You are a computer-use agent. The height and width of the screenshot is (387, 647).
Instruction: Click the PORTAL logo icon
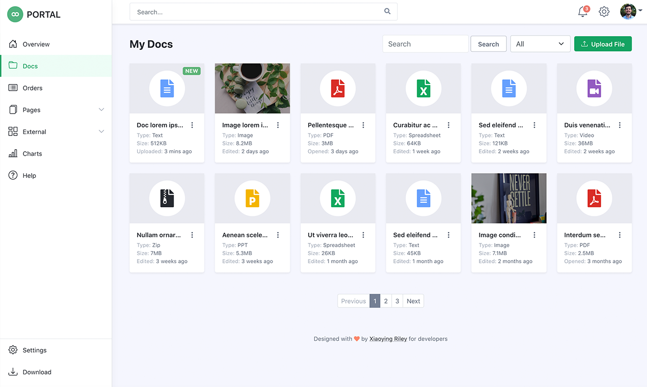point(15,14)
